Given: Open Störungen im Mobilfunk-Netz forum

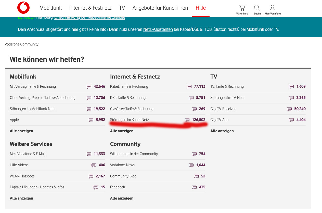Looking at the screenshot, I should [33, 109].
